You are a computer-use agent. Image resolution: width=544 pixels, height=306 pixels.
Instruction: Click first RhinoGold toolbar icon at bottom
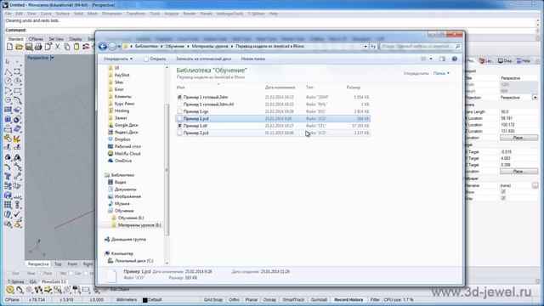pos(10,290)
